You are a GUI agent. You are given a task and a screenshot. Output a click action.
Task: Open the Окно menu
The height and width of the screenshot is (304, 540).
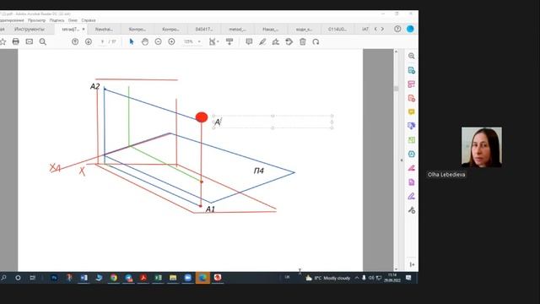[x=73, y=20]
